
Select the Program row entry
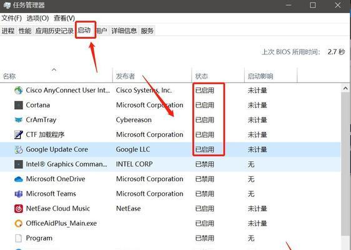pyautogui.click(x=170, y=238)
